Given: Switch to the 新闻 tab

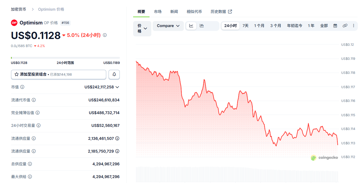Looking at the screenshot, I should (x=174, y=12).
